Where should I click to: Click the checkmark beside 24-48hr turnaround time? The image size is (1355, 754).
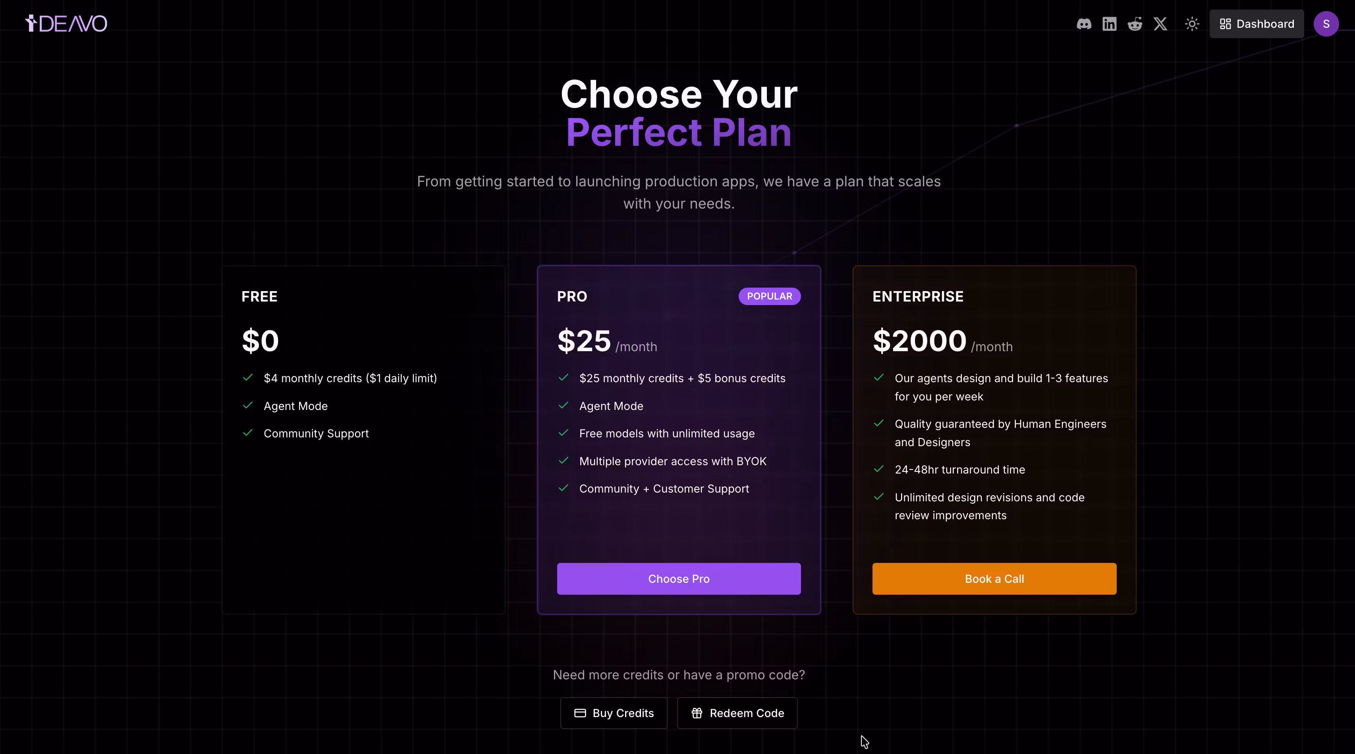[878, 469]
